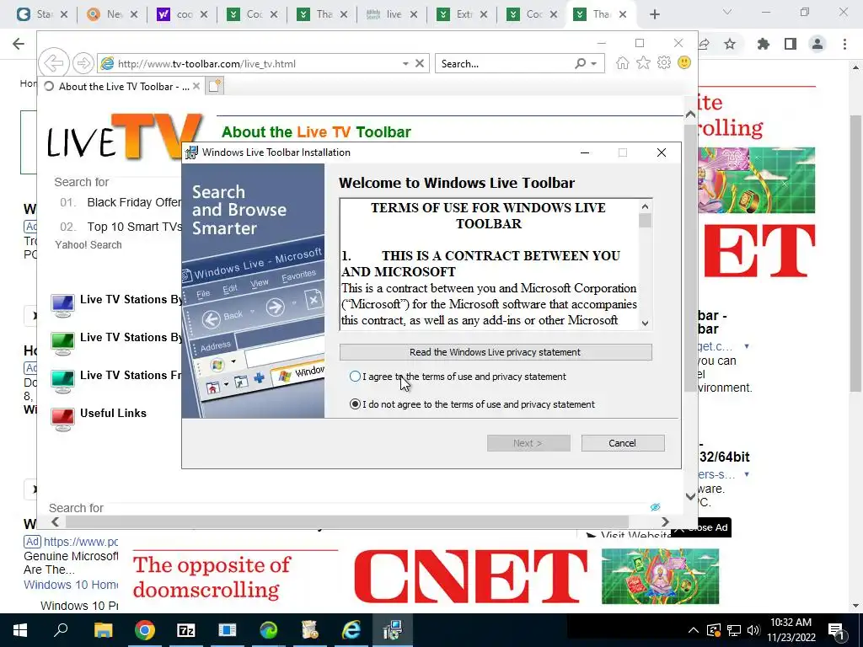
Task: Click the Close Ad button
Action: (702, 527)
